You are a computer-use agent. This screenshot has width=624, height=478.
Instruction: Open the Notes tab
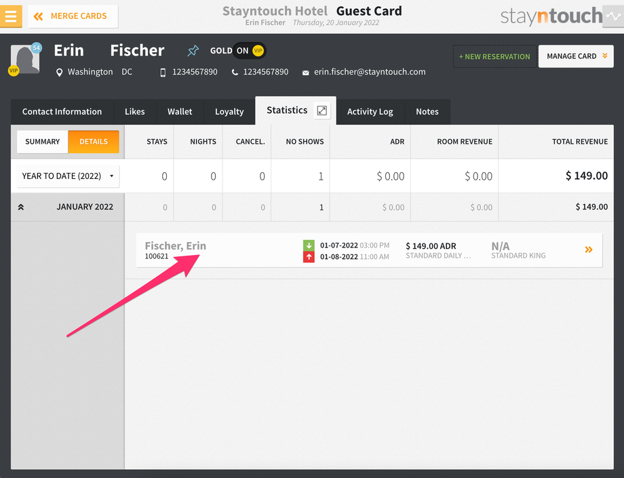tap(427, 112)
